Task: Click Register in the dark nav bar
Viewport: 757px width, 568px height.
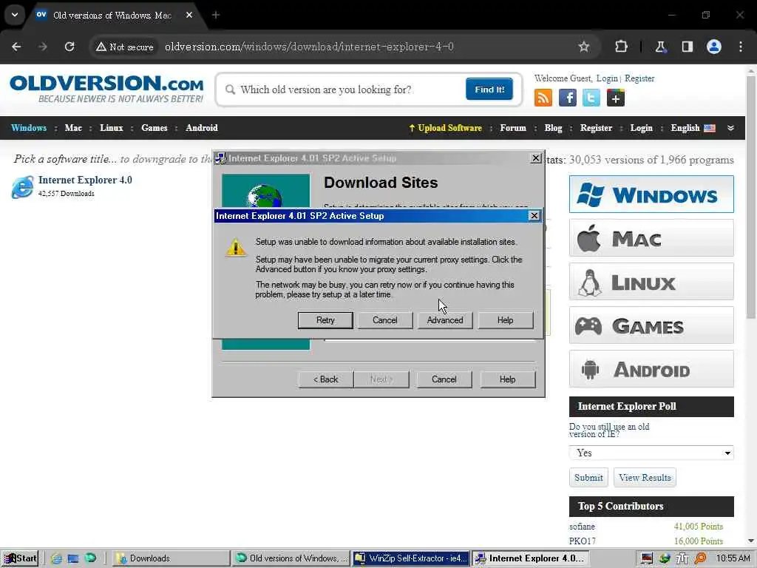Action: [x=596, y=128]
